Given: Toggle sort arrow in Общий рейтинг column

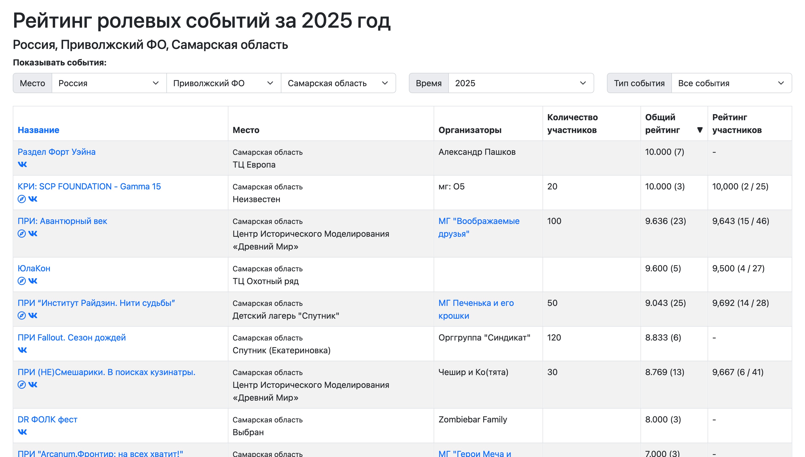Looking at the screenshot, I should (x=700, y=130).
